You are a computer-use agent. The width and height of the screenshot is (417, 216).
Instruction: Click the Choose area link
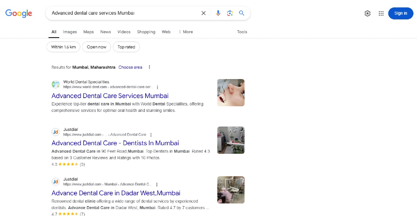pos(131,67)
